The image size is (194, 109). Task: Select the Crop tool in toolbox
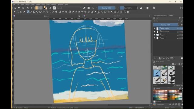coord(66,12)
